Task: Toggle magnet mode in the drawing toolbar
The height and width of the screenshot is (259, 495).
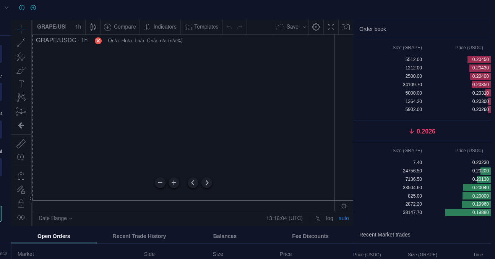Action: coord(21,175)
